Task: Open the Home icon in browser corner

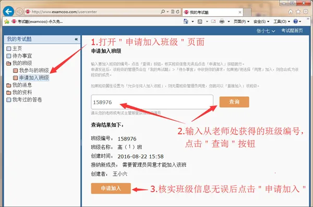Action: [291, 12]
